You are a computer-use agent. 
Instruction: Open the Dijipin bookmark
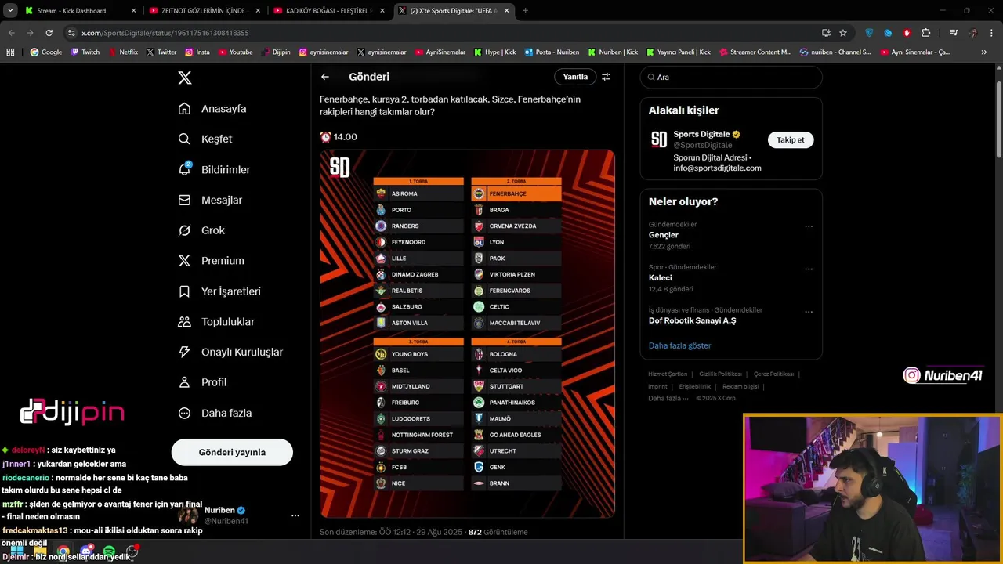click(x=275, y=52)
